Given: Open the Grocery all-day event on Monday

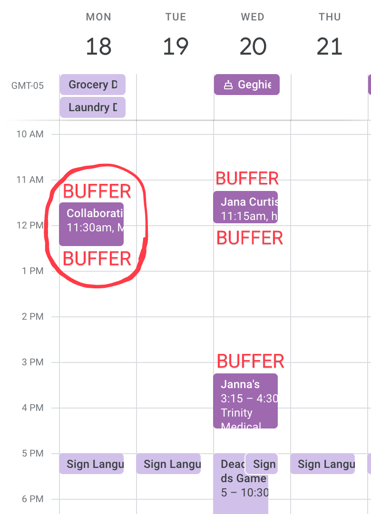Looking at the screenshot, I should point(92,85).
